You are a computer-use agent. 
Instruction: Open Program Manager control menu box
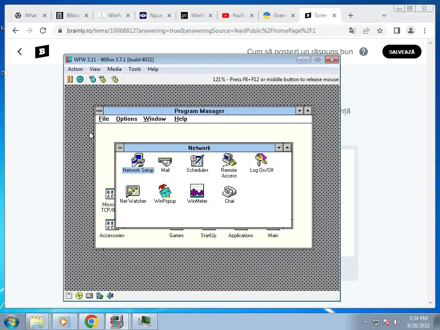tap(99, 110)
